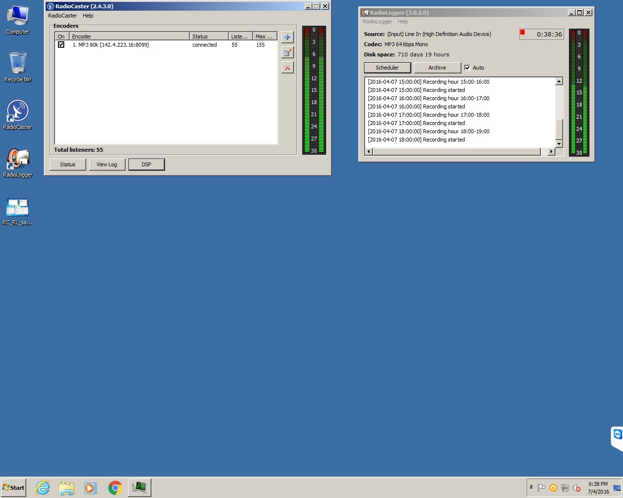Sort by the Status column header
This screenshot has width=623, height=498.
tap(209, 36)
